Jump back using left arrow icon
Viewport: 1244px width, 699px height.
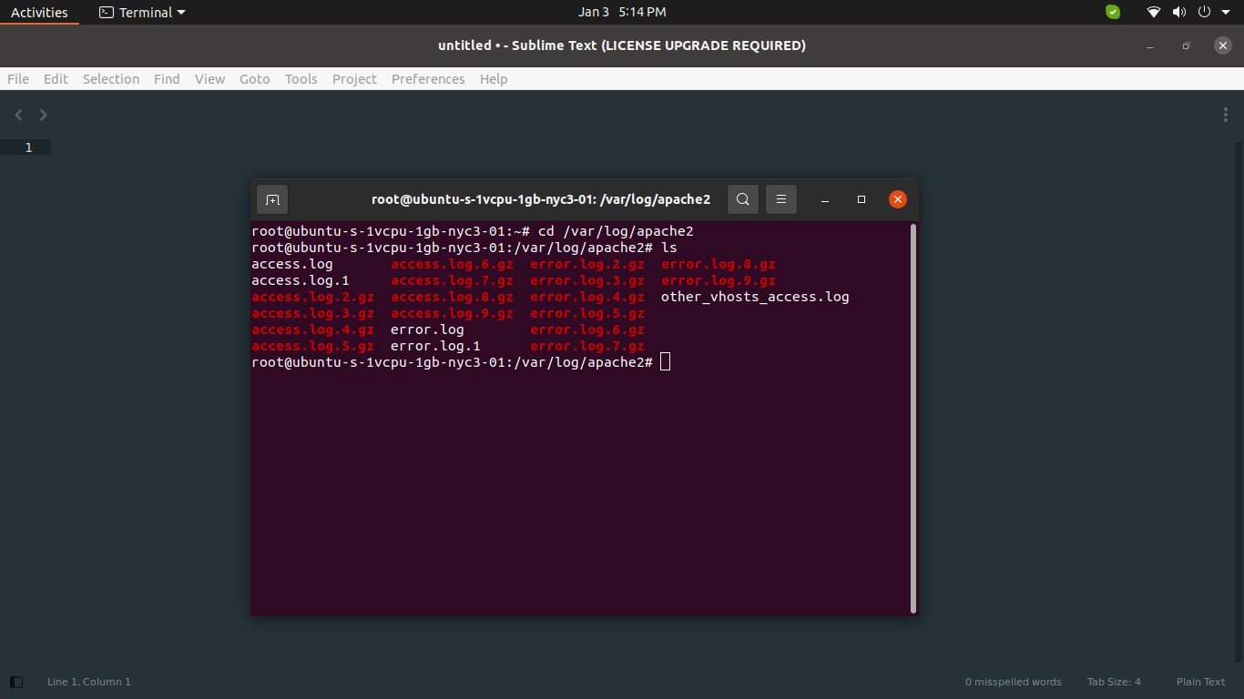tap(19, 115)
